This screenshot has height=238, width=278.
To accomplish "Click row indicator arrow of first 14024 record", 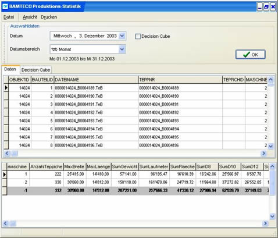I will (6, 88).
